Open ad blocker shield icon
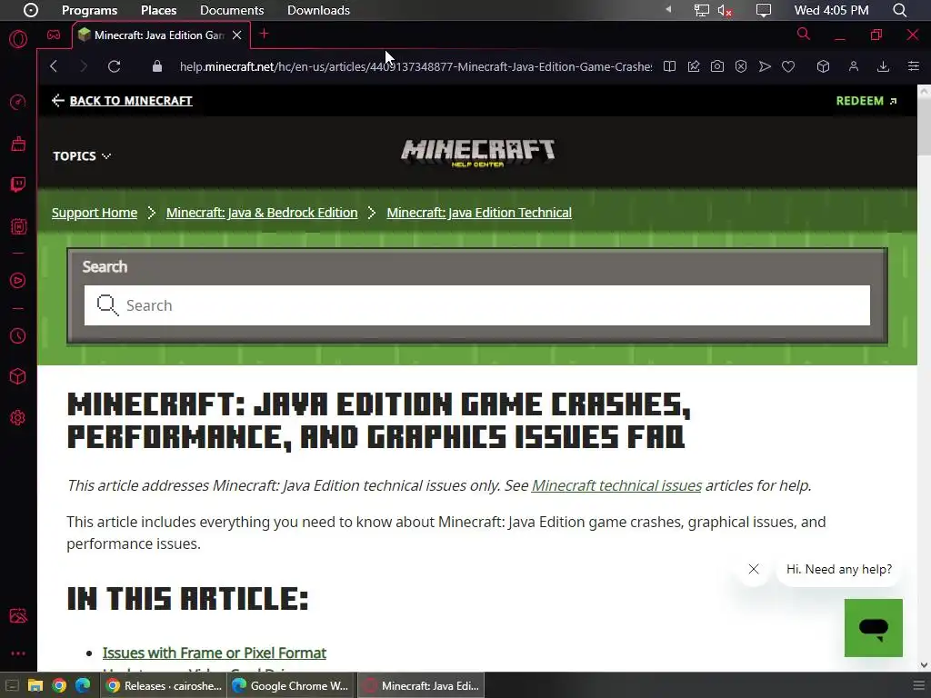Screen dimensions: 931x698 pos(741,66)
